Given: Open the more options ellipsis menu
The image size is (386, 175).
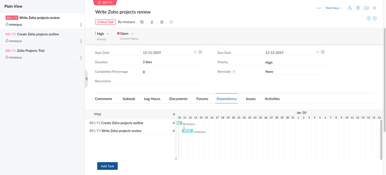Looking at the screenshot, I should coord(319,8).
